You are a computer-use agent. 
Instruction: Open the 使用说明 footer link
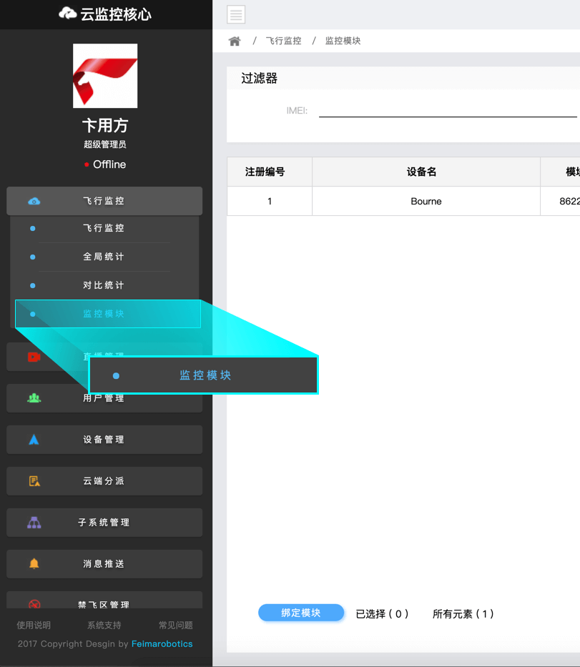34,625
